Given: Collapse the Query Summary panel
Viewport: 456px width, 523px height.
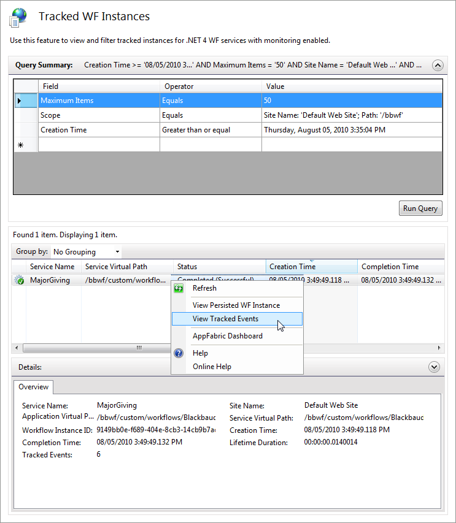Looking at the screenshot, I should click(437, 65).
